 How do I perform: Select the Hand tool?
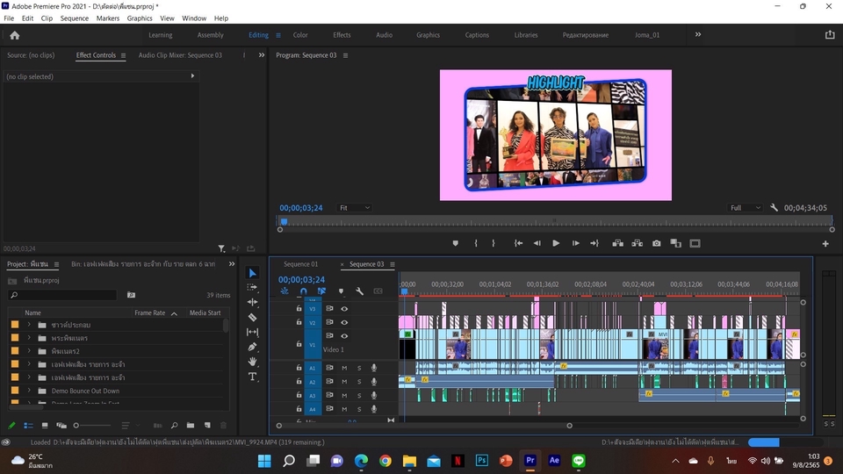coord(252,362)
